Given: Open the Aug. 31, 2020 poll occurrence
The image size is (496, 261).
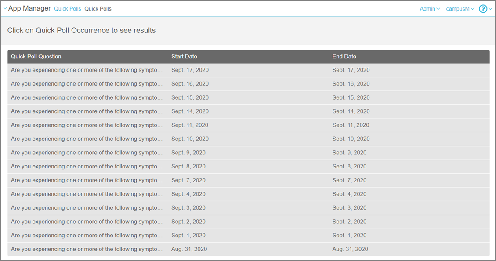Looking at the screenshot, I should (x=87, y=249).
